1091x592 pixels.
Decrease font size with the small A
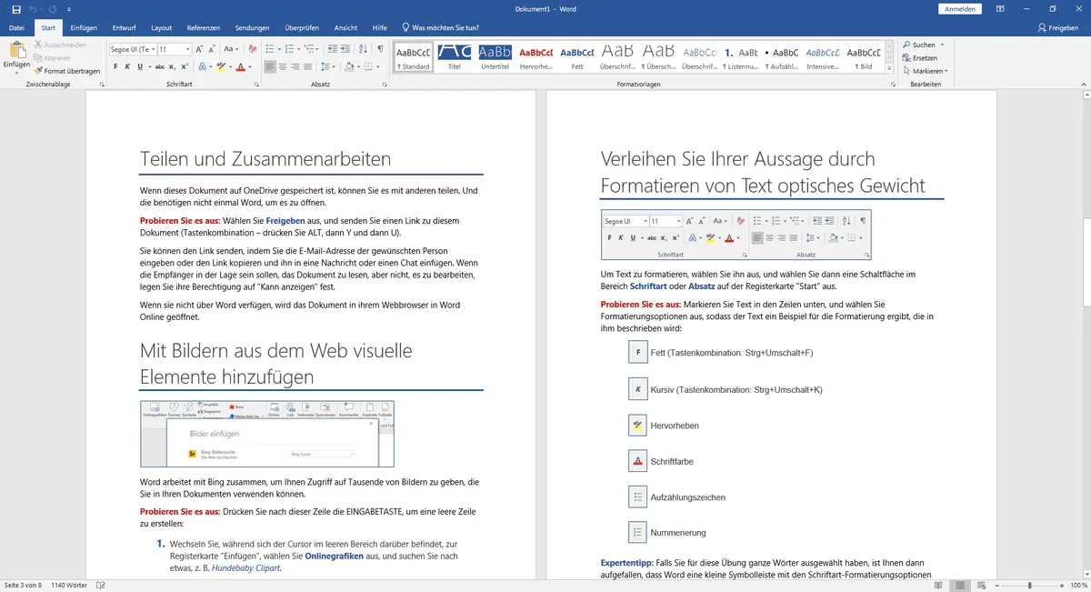coord(214,49)
